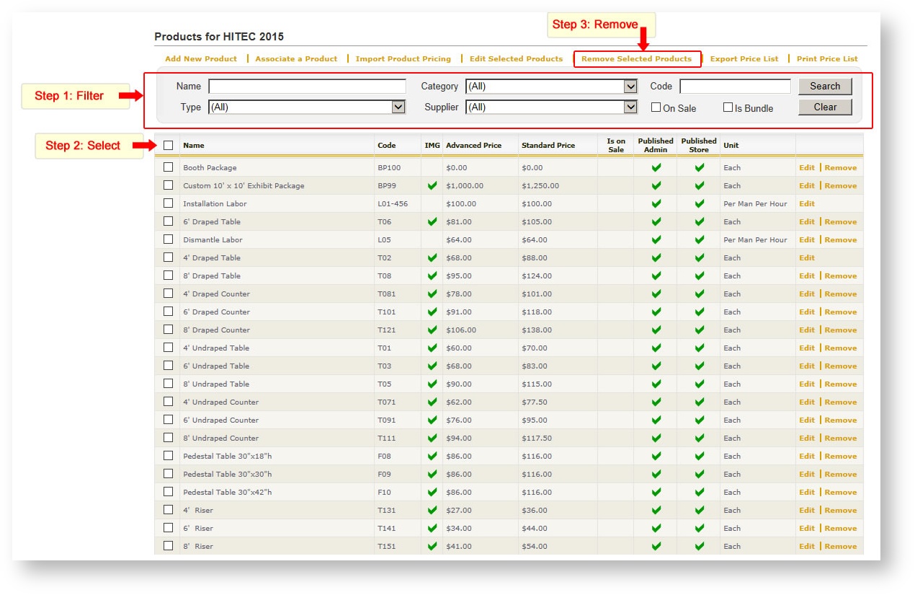Select Add New Product from the top menu
This screenshot has height=595, width=915.
click(200, 58)
